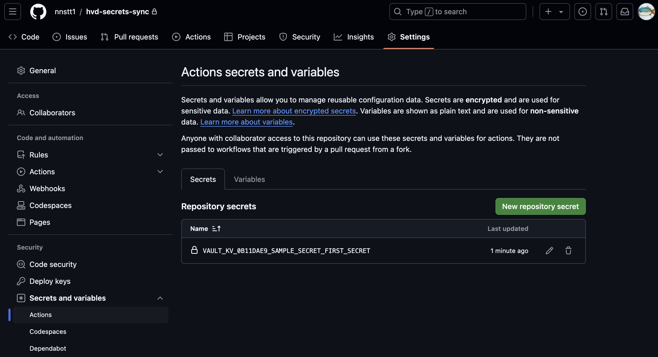The height and width of the screenshot is (357, 658).
Task: Select the Secrets tab
Action: [203, 179]
